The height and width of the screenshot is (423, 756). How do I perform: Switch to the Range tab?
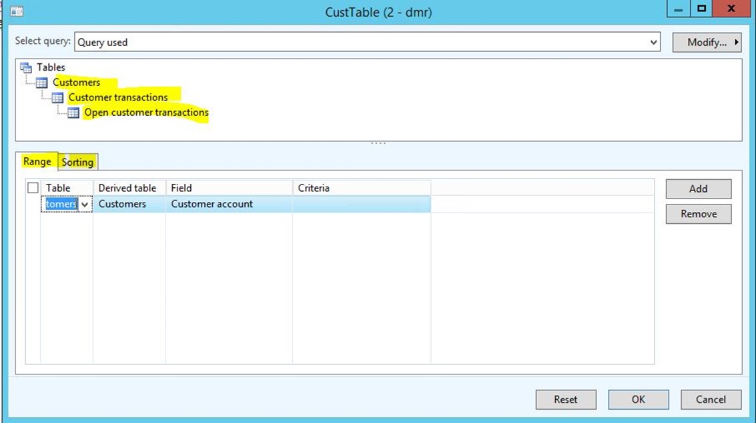(37, 162)
